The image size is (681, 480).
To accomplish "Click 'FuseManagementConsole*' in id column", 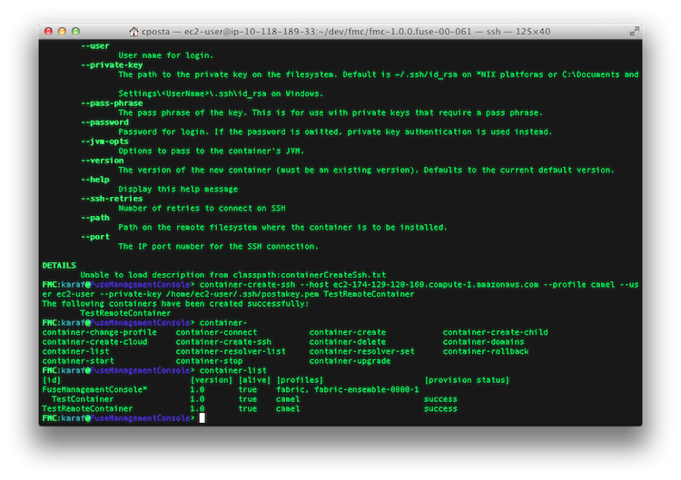I will [x=94, y=390].
